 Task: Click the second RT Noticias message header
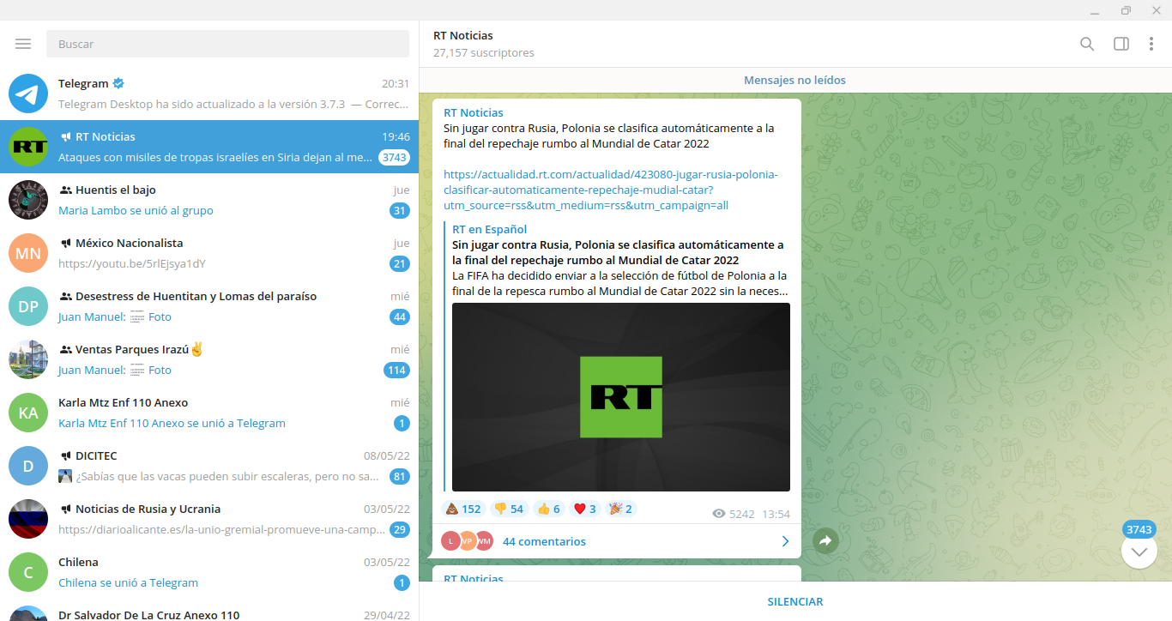point(474,579)
